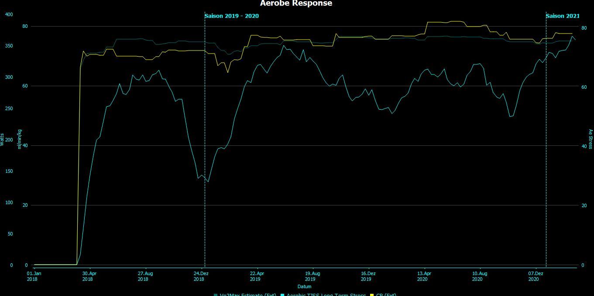The image size is (594, 296).
Task: Toggle the Aerobic TISS Long Term Stress legend entry
Action: click(x=323, y=295)
